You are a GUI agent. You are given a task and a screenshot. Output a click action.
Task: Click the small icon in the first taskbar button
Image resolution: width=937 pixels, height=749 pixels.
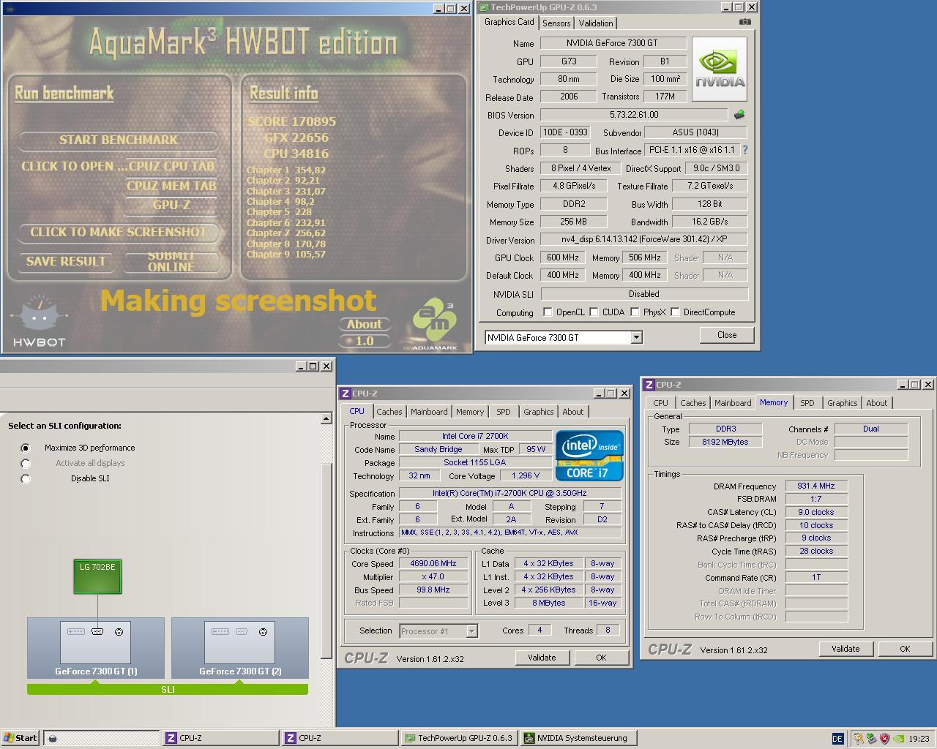pos(53,738)
